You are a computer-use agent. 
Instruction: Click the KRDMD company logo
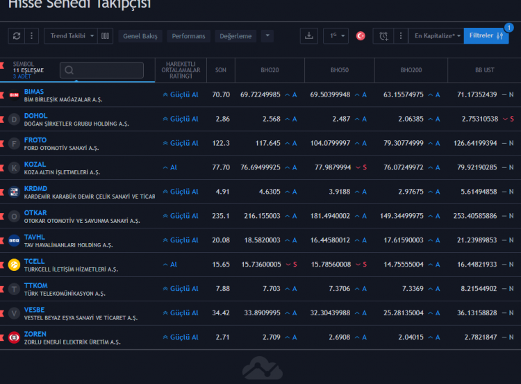tap(14, 192)
